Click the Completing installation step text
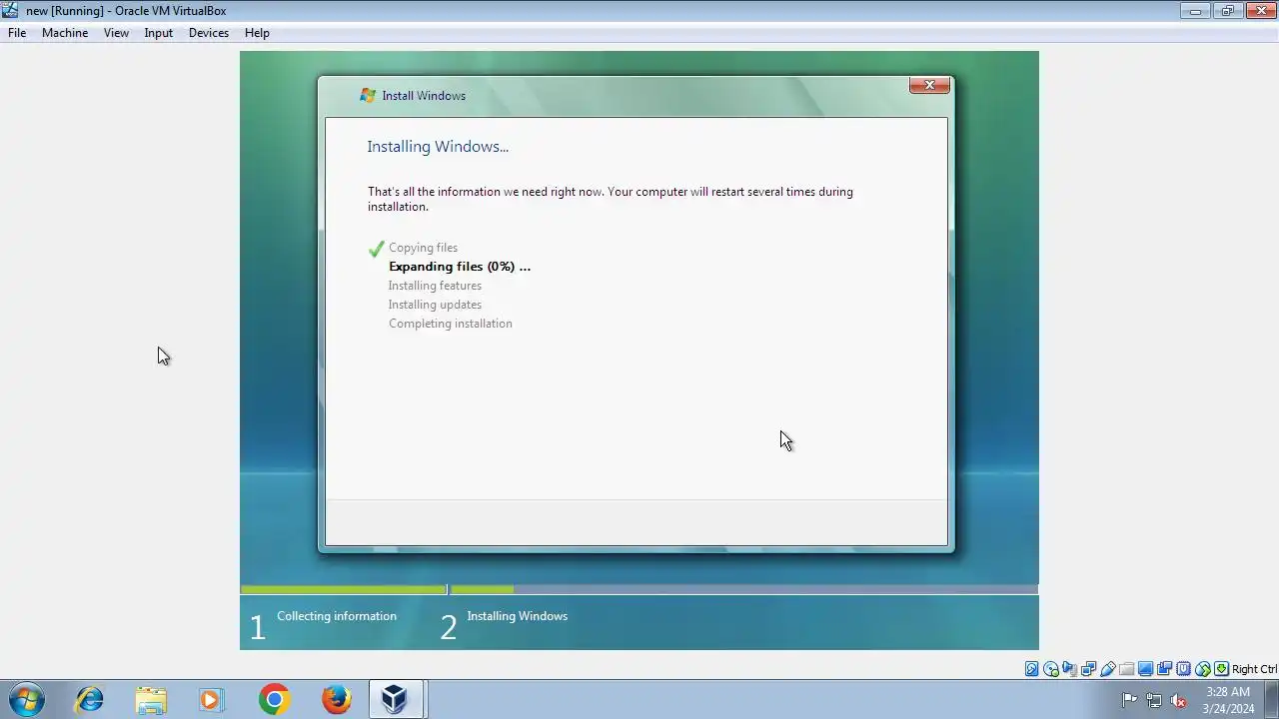The image size is (1279, 719). click(451, 324)
